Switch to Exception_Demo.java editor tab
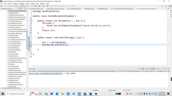The height and width of the screenshot is (96, 172). [x=37, y=9]
